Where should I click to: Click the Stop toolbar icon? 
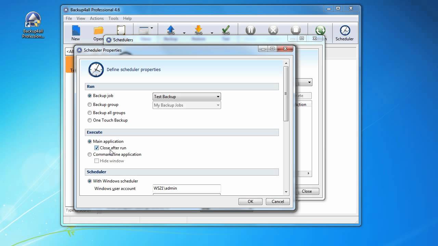point(296,30)
